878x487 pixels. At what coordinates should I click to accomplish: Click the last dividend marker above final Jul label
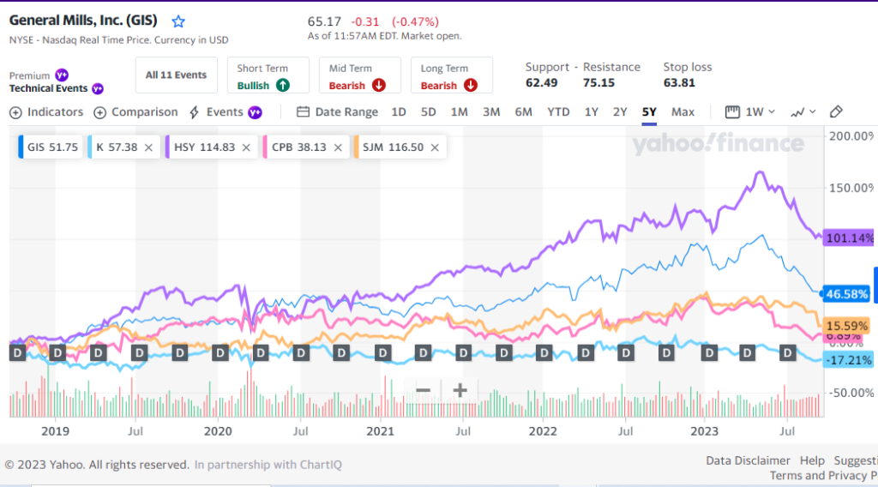click(788, 352)
